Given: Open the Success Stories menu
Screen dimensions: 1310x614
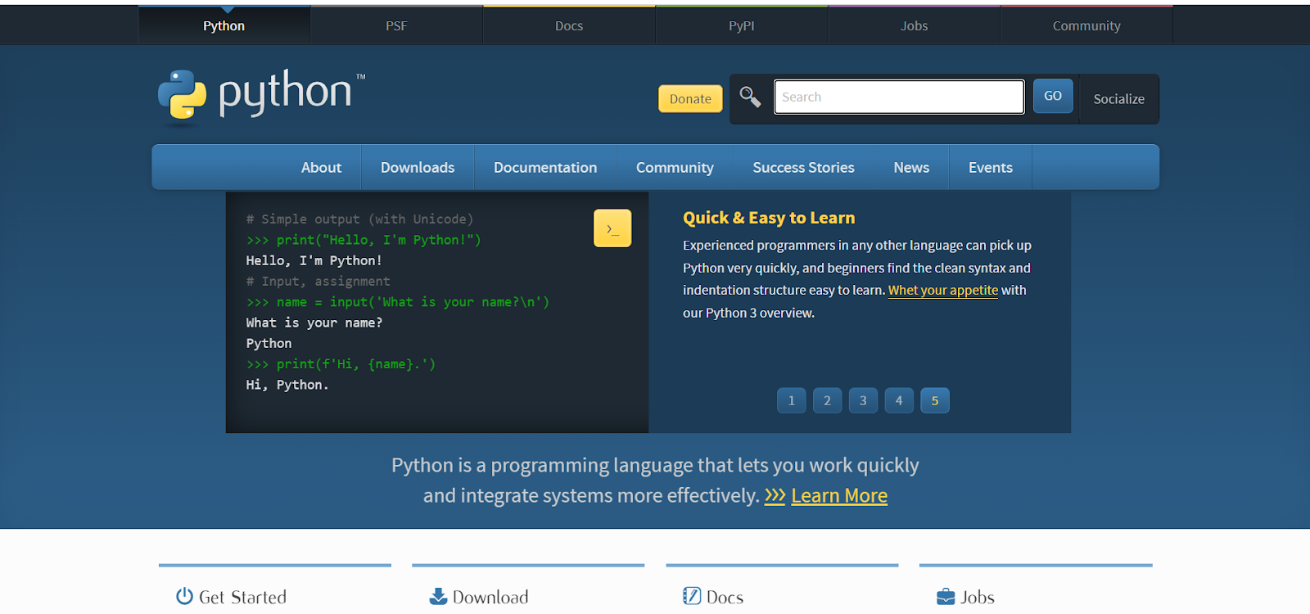Looking at the screenshot, I should (x=803, y=167).
